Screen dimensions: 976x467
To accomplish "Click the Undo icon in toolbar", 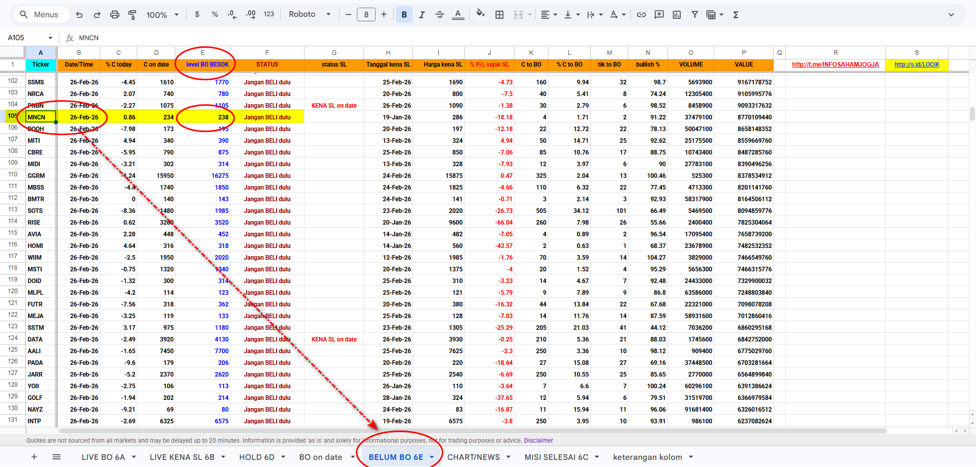I will pos(79,15).
